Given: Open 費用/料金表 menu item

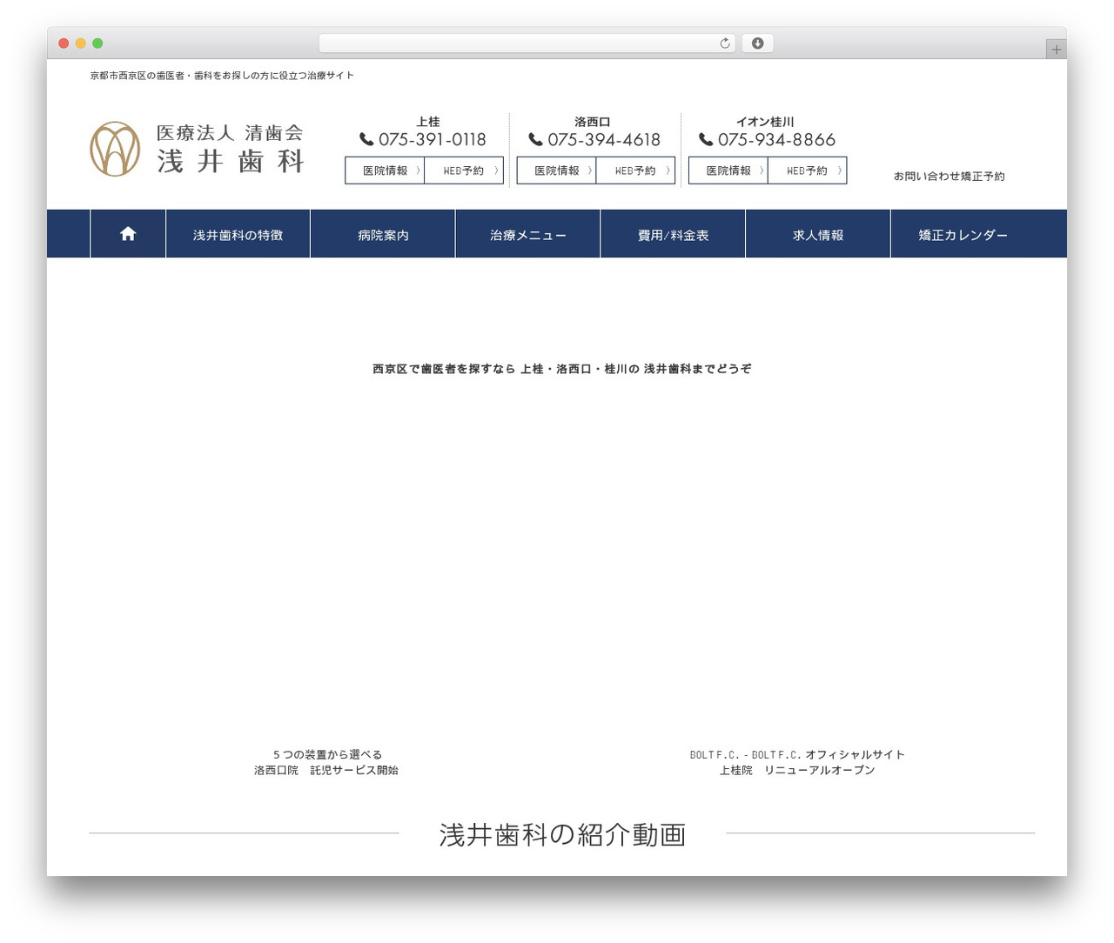Looking at the screenshot, I should click(x=673, y=234).
